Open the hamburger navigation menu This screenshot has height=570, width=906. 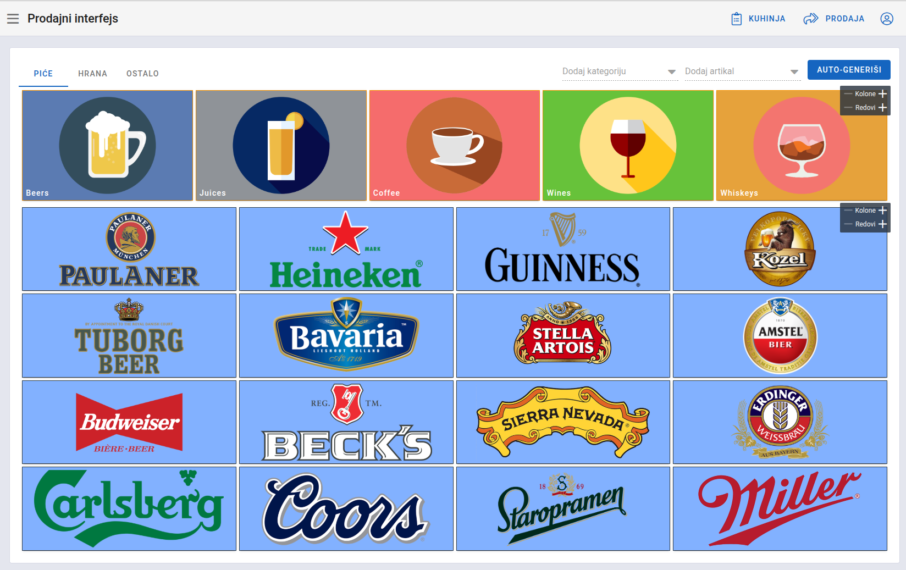tap(13, 19)
